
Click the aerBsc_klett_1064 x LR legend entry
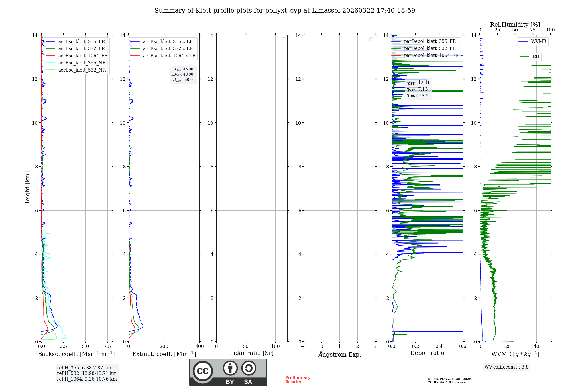(169, 56)
